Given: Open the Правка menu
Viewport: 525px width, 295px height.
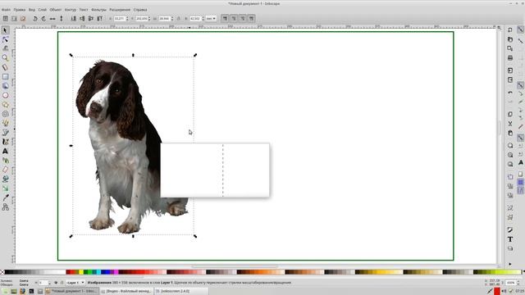Looking at the screenshot, I should tap(20, 10).
